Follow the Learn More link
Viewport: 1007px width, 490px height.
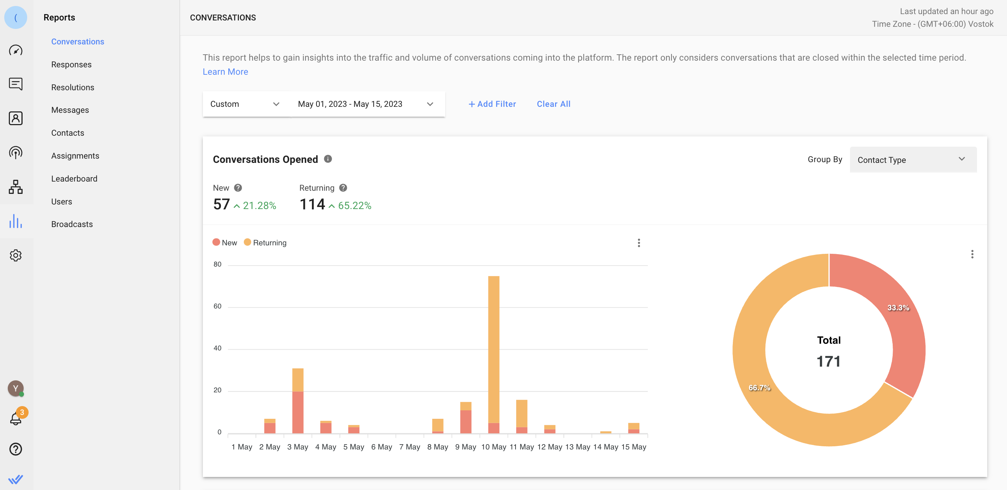[225, 72]
